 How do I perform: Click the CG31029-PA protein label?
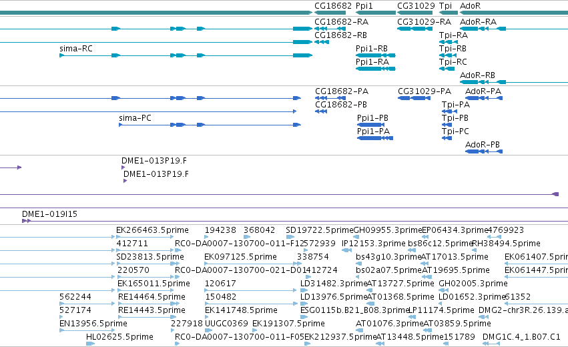[x=424, y=91]
